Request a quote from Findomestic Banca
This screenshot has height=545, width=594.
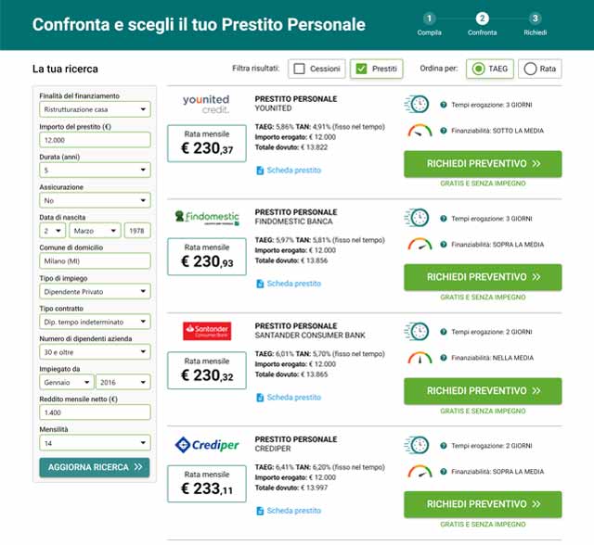point(483,277)
